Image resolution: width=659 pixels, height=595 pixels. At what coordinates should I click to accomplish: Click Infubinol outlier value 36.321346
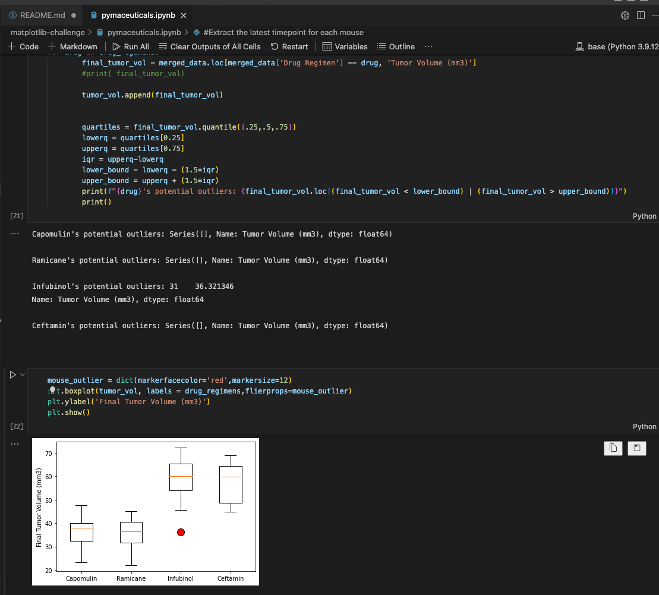[214, 287]
